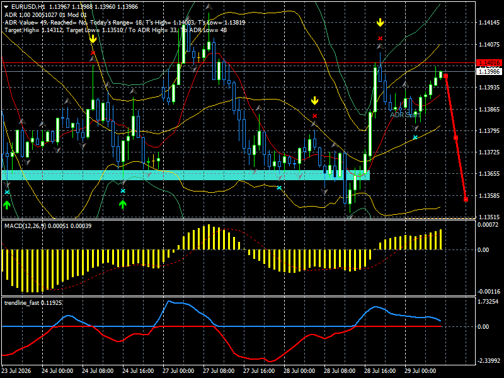504x378 pixels.
Task: Click the 0.00 level on the MACD scale
Action: tap(483, 249)
